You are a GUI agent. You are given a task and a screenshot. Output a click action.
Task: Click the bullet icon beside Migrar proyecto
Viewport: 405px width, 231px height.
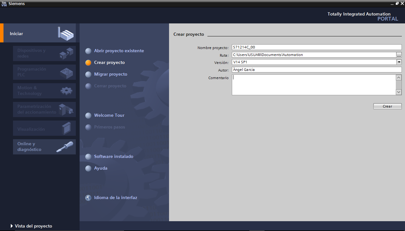(88, 74)
